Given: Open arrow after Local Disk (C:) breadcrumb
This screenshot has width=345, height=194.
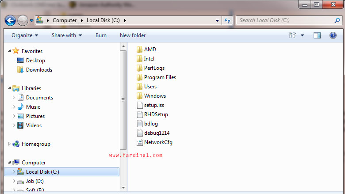Looking at the screenshot, I should click(125, 20).
